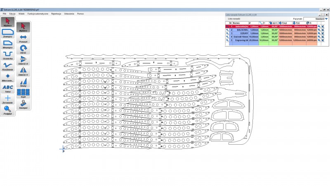Open the Ustawienia menu

[69, 14]
